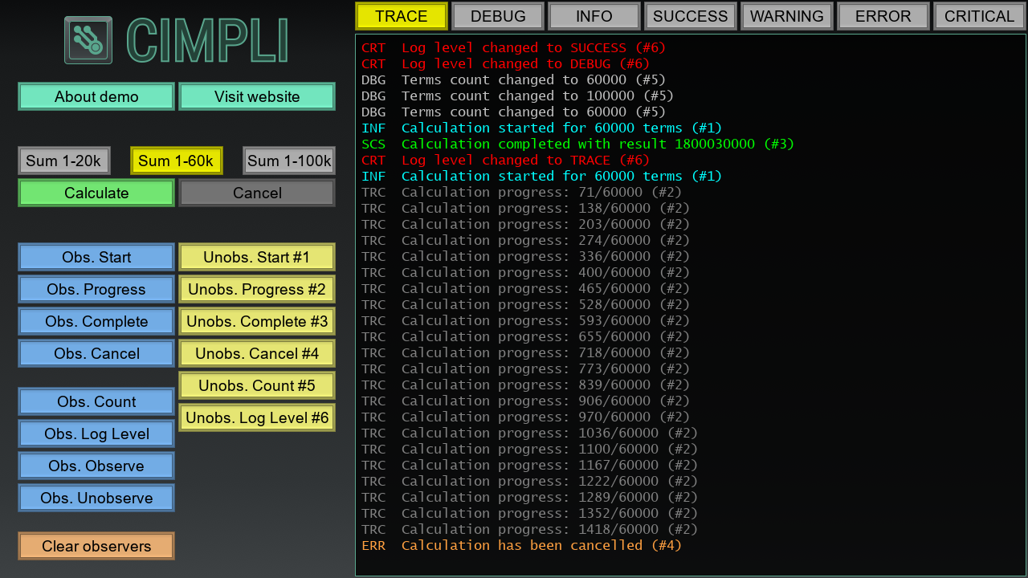Click the Clear observers button
The height and width of the screenshot is (578, 1028).
coord(96,546)
